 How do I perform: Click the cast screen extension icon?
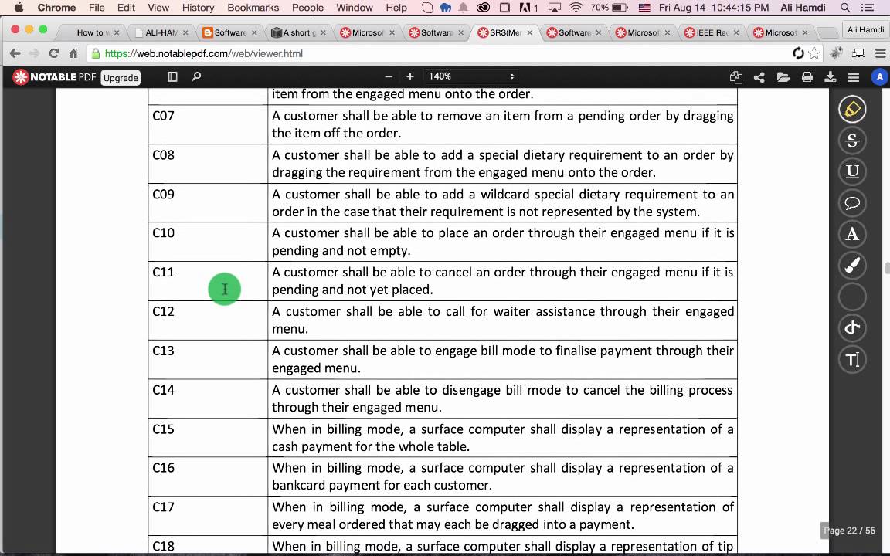click(858, 53)
